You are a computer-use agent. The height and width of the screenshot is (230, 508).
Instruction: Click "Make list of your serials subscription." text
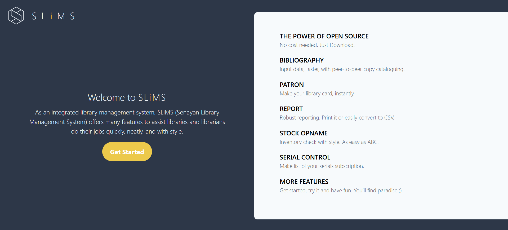coord(322,166)
